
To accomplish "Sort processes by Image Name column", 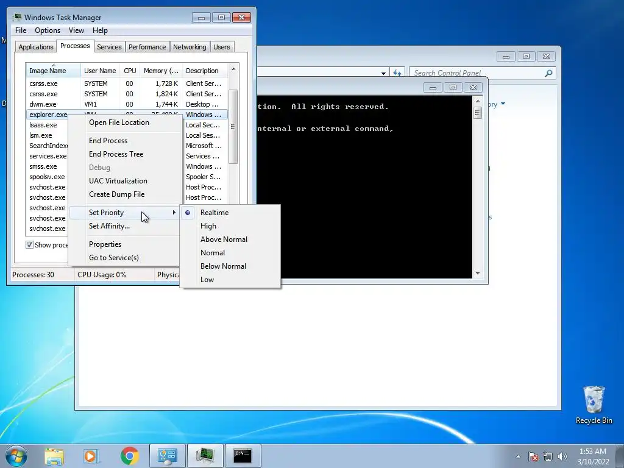I will [54, 71].
